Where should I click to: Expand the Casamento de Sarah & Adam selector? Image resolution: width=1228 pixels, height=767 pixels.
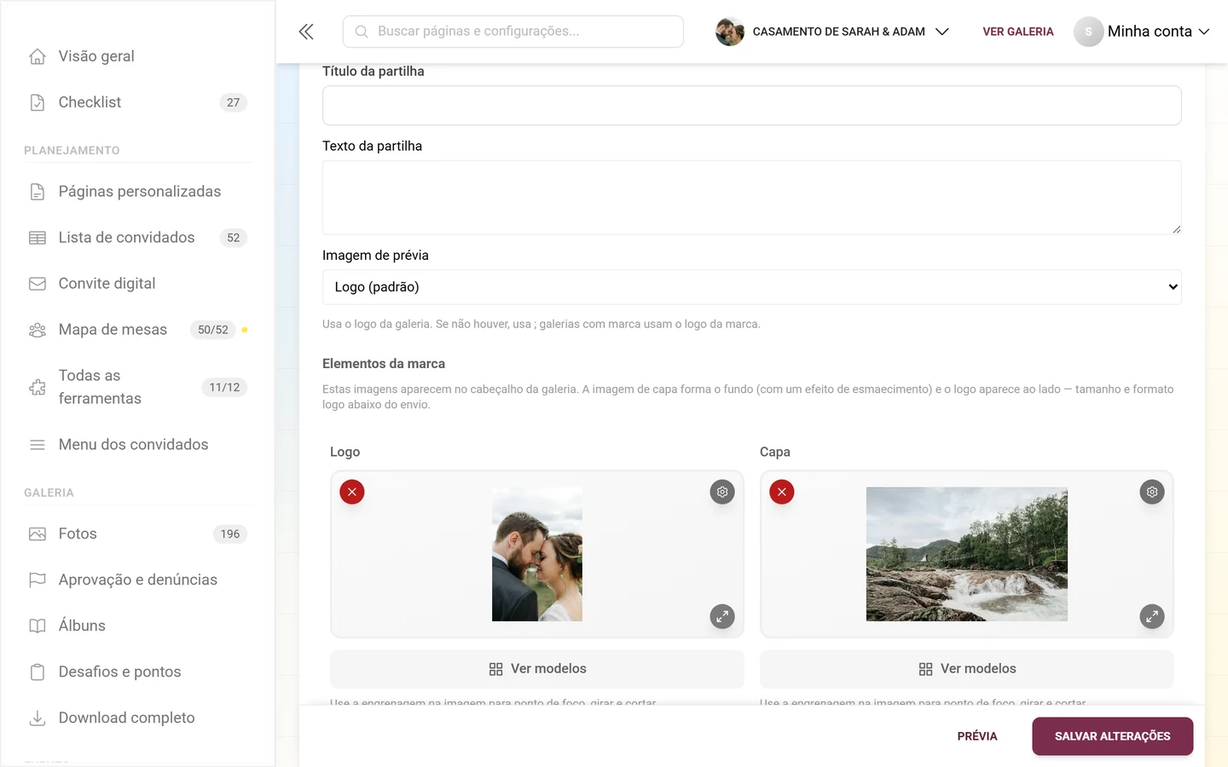click(832, 32)
